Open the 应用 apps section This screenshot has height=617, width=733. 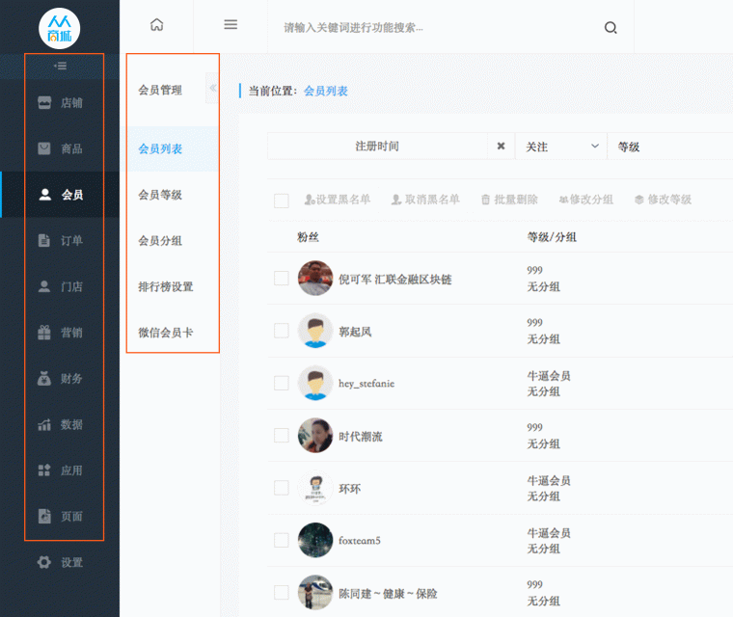point(60,470)
